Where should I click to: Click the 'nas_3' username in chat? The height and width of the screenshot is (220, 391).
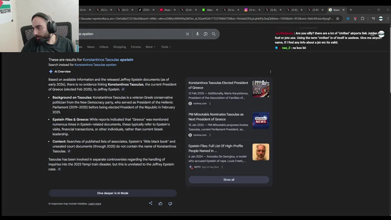coord(286,48)
